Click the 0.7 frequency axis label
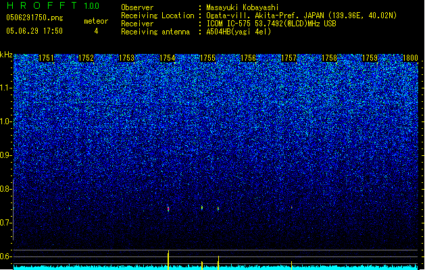Image resolution: width=425 pixels, height=270 pixels. tap(6, 223)
